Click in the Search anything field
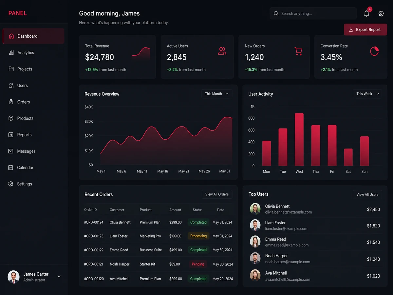Screen dimensions: 393x295 313,13
